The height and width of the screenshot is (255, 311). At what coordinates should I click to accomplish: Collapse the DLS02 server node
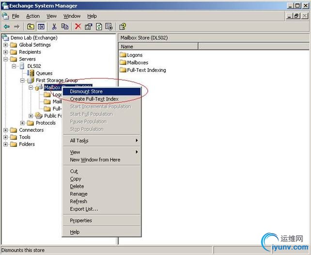(x=14, y=66)
